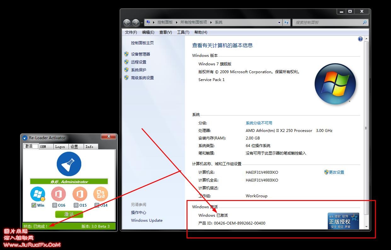This screenshot has width=391, height=250.
Task: Click the green 激活 button in Re-Loader
Action: click(x=69, y=214)
